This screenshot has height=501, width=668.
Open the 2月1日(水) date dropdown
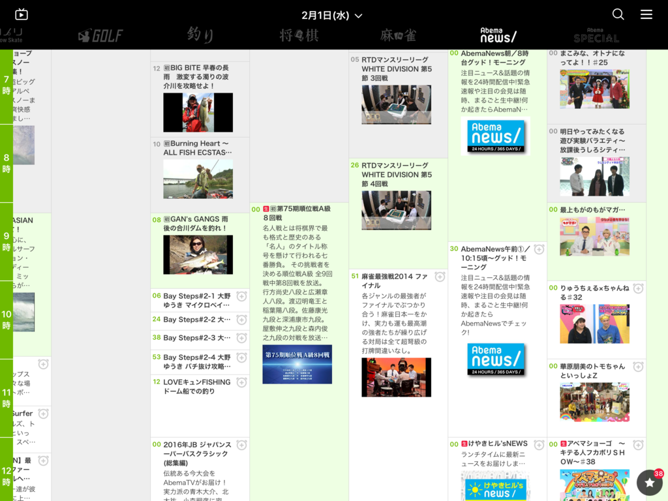coord(334,14)
